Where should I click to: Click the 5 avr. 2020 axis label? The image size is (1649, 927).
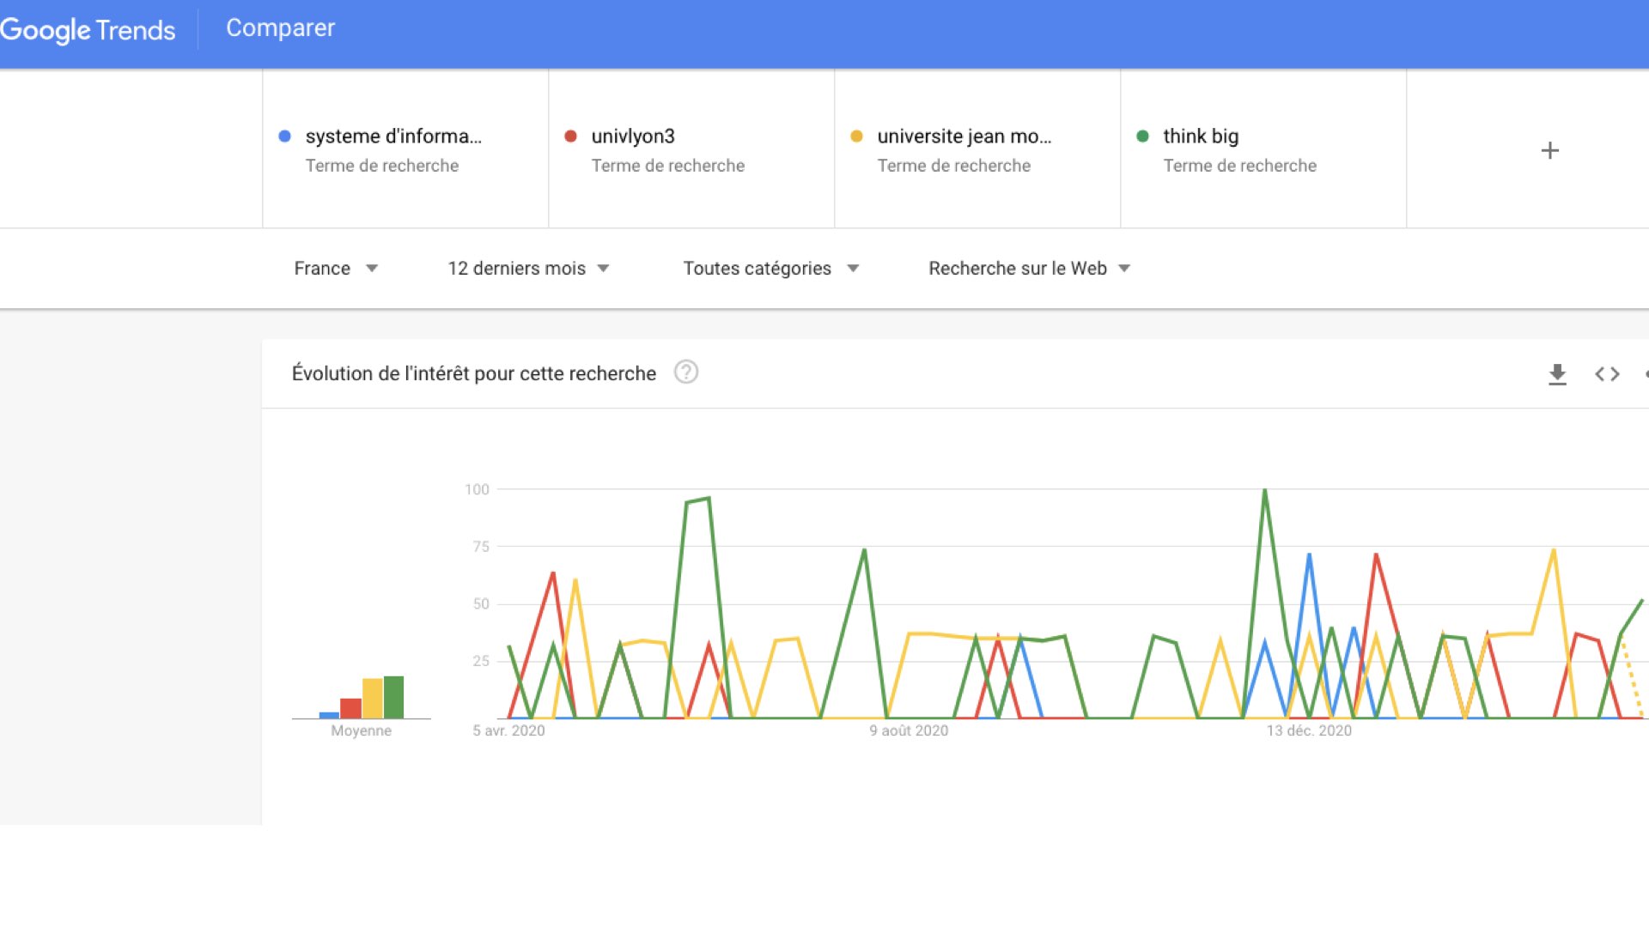coord(508,730)
